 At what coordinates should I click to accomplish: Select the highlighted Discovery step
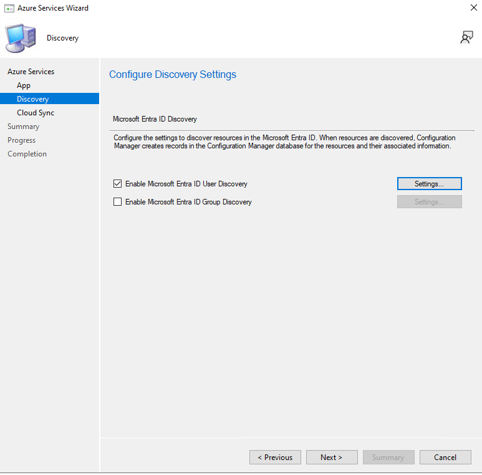(32, 99)
